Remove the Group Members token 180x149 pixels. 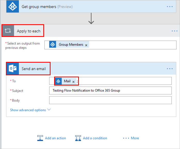click(86, 45)
